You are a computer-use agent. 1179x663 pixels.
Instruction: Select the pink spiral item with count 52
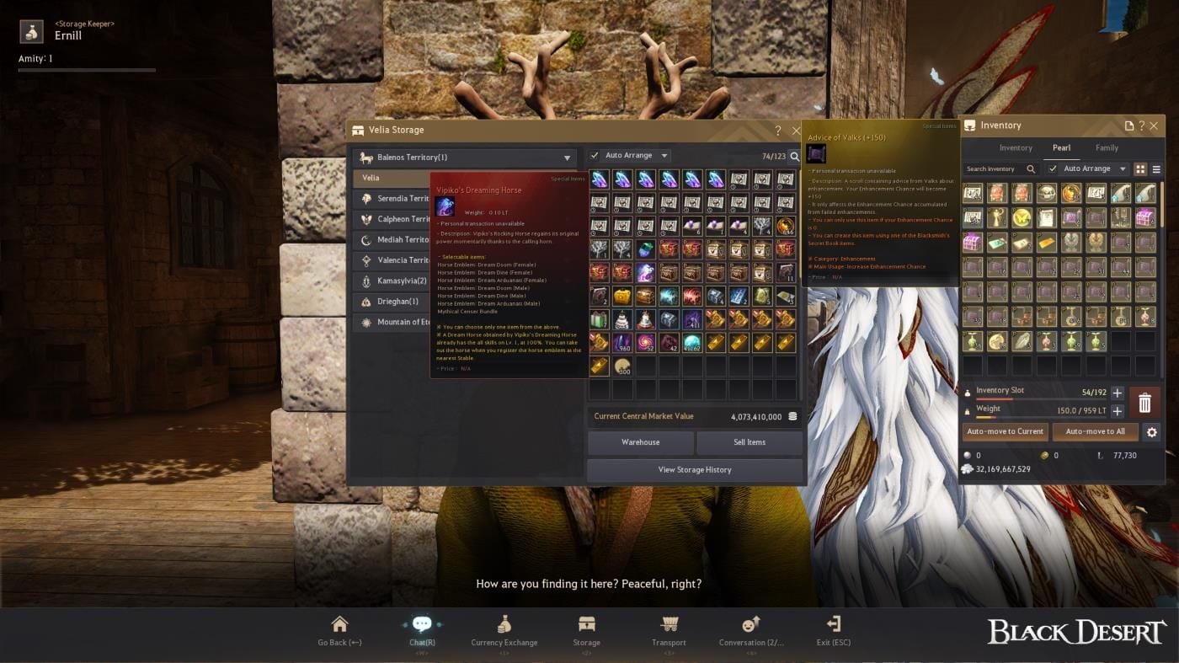click(646, 343)
